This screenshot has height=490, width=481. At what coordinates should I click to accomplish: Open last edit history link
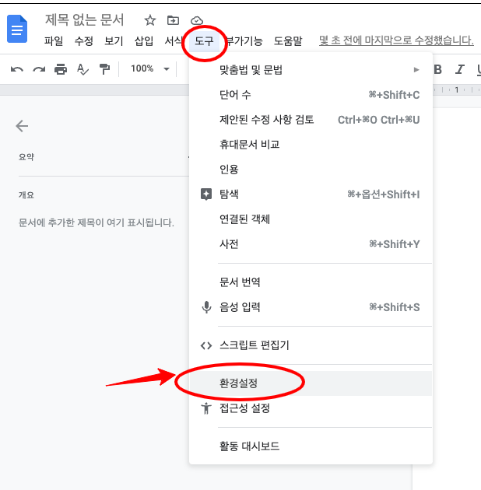tap(396, 40)
